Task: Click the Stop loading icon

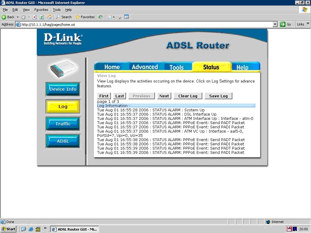Action: [x=35, y=17]
